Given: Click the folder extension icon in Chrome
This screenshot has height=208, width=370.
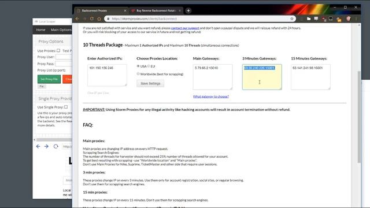Looking at the screenshot, I should (309, 18).
